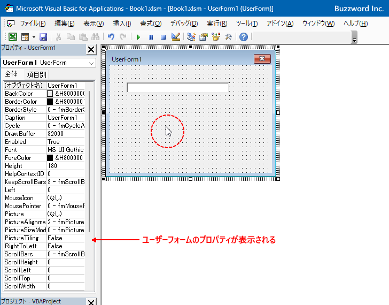Click the Insert UserForm toolbar icon
The height and width of the screenshot is (305, 389).
(x=25, y=37)
